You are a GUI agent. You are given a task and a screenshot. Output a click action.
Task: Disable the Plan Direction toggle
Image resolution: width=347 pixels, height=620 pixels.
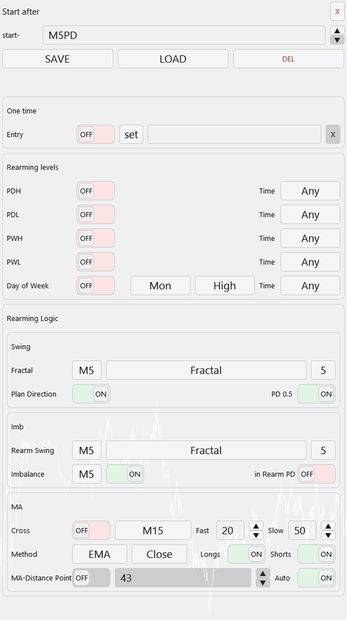pos(91,394)
